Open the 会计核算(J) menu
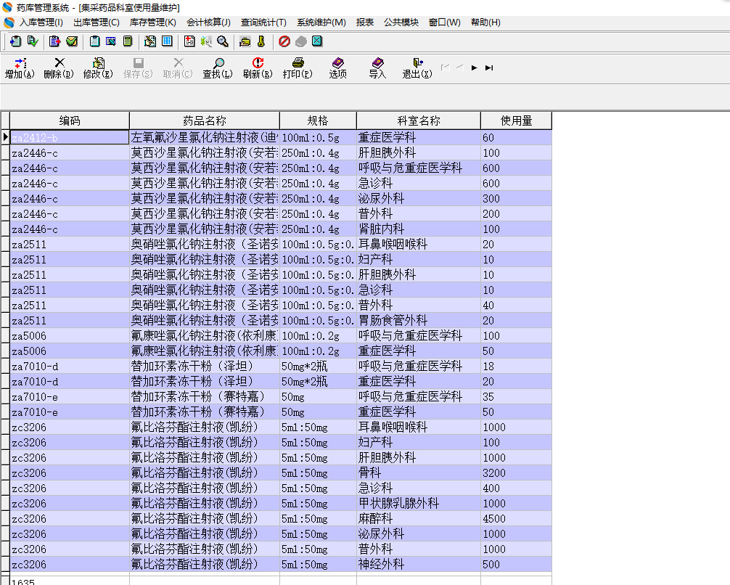Screen dimensions: 730x585 208,22
